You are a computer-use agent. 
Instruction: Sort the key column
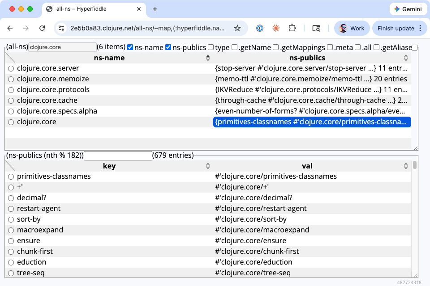pyautogui.click(x=208, y=166)
